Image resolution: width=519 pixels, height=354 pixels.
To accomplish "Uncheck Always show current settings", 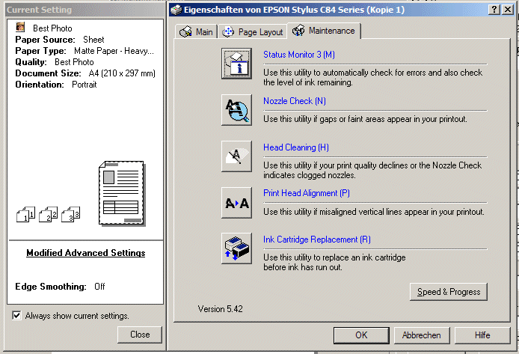I will point(16,315).
